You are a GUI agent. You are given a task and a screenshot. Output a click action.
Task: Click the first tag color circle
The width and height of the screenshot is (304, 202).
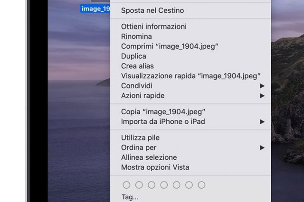click(126, 185)
